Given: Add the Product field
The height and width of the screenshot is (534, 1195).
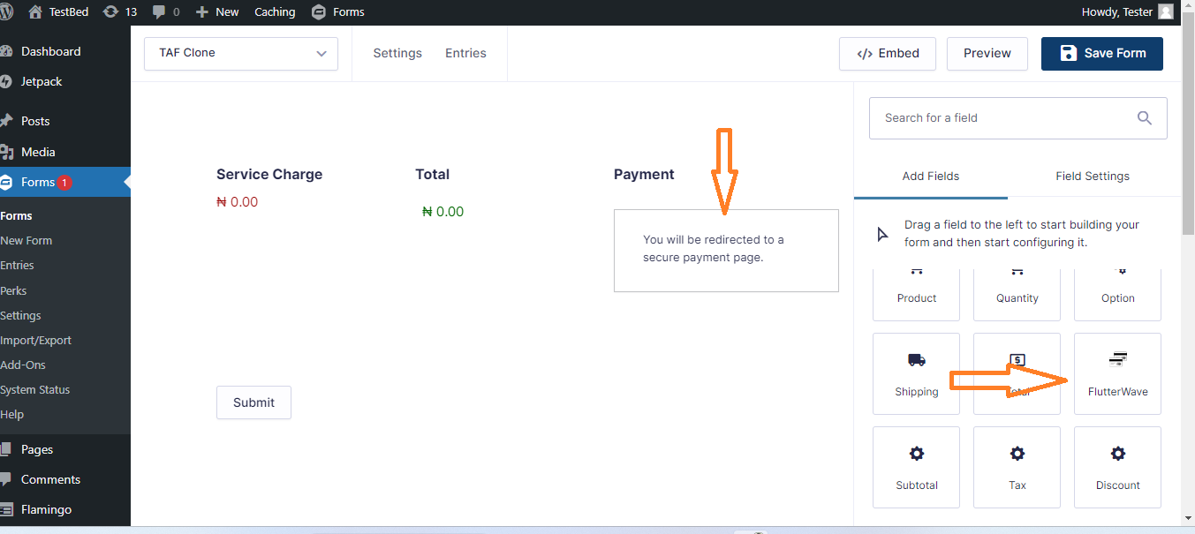Looking at the screenshot, I should coord(916,294).
